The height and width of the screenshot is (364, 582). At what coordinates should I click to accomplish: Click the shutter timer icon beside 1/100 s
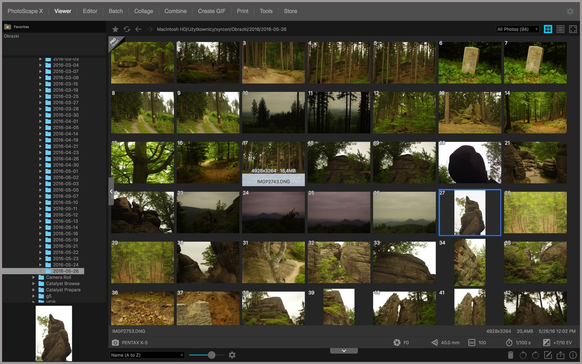(509, 343)
